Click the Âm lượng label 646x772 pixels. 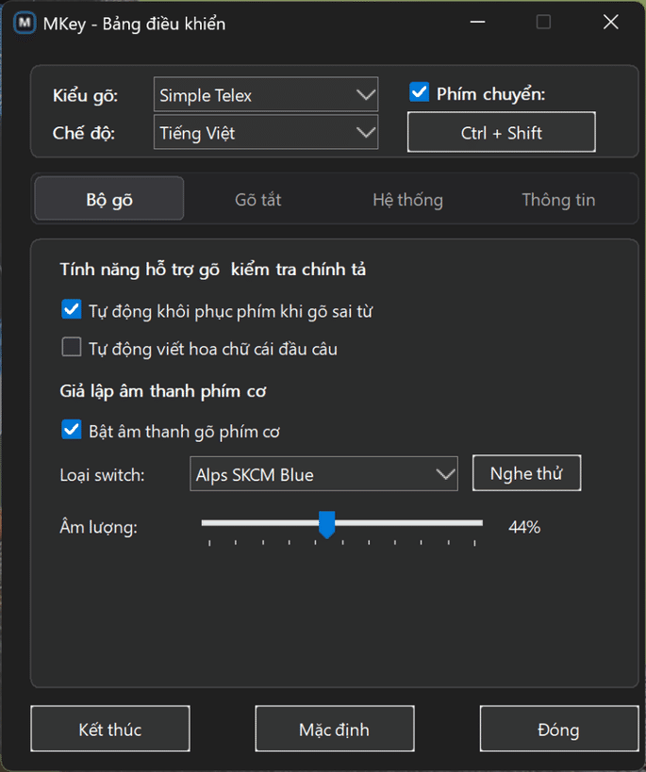99,527
